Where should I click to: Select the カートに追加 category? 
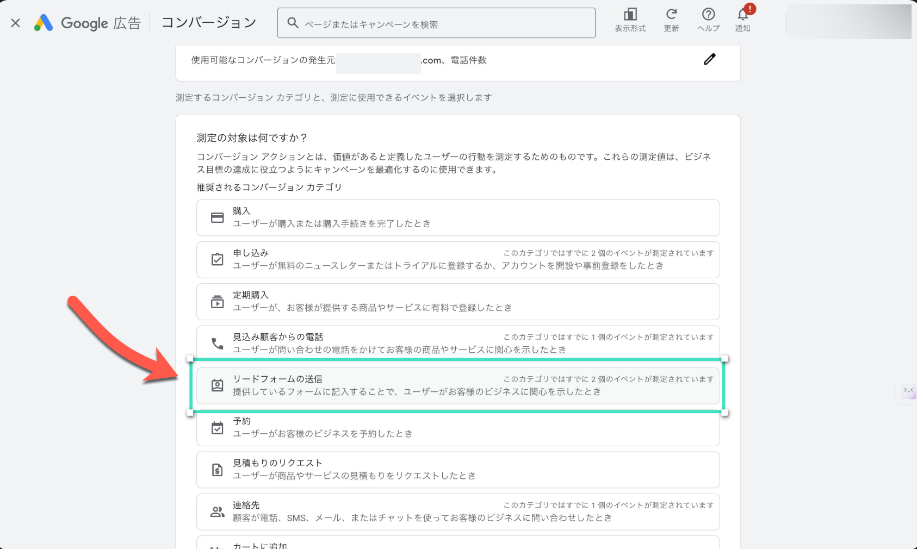(457, 544)
